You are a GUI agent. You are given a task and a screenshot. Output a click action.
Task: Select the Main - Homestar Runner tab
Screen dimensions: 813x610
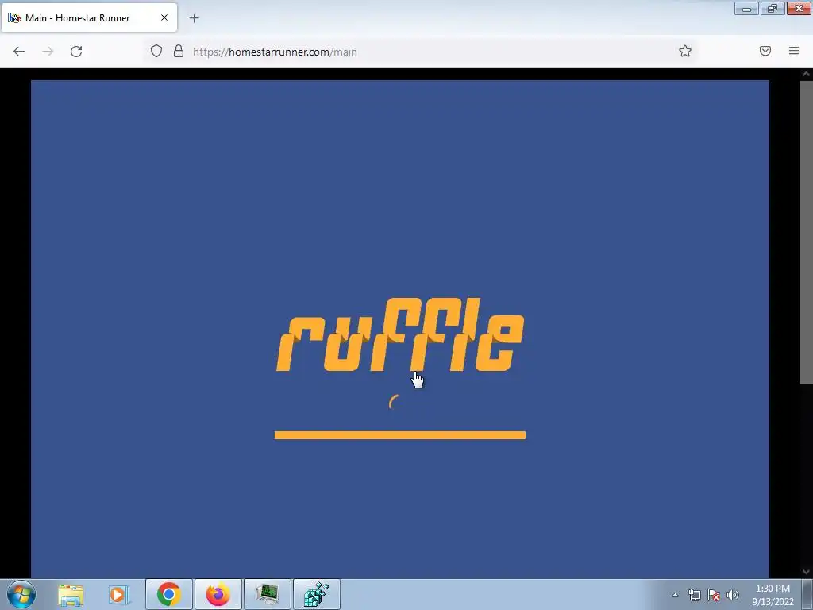tap(89, 17)
